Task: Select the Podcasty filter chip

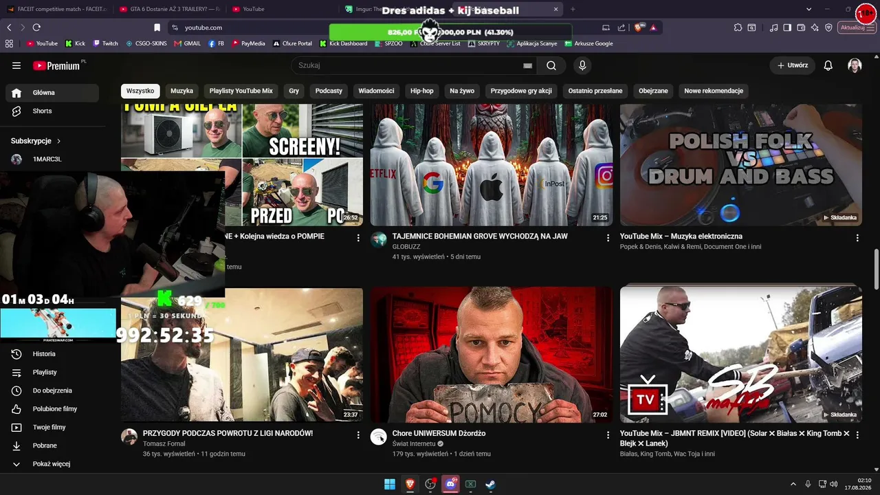Action: point(329,91)
